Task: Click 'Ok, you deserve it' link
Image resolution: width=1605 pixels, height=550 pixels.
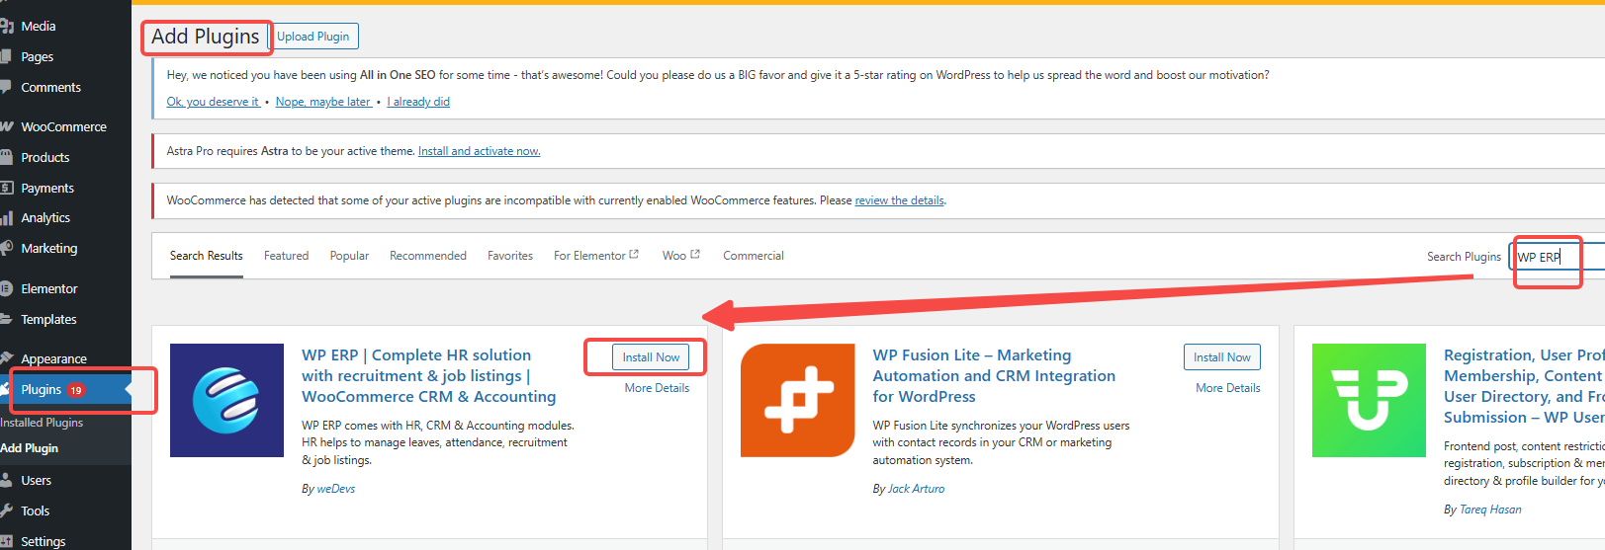Action: [213, 102]
